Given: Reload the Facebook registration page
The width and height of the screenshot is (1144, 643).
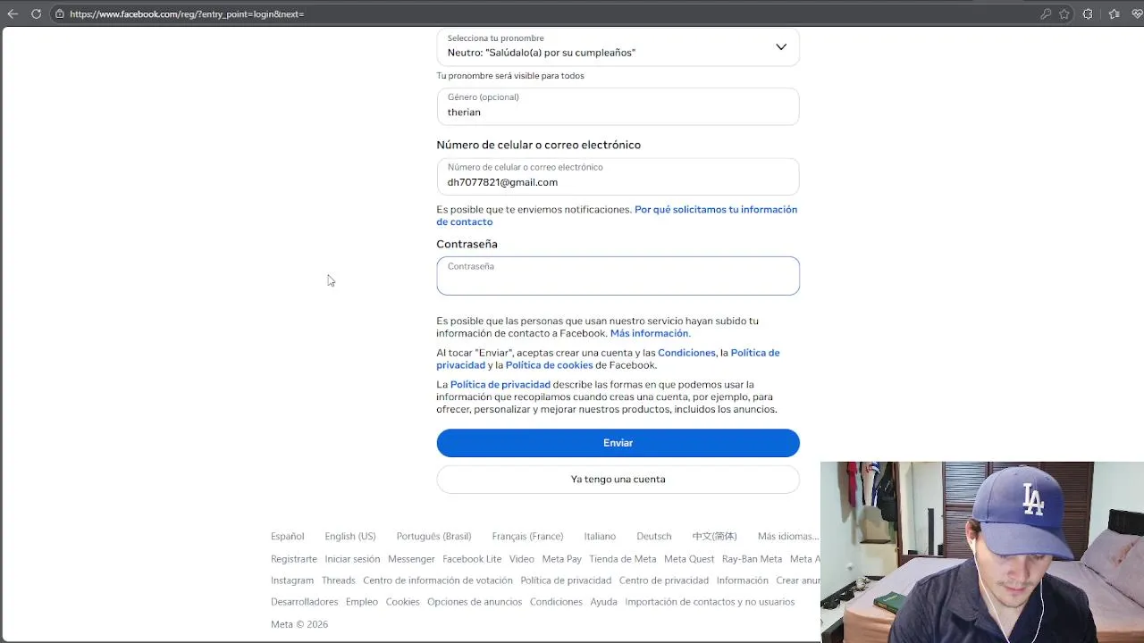Looking at the screenshot, I should coord(36,13).
